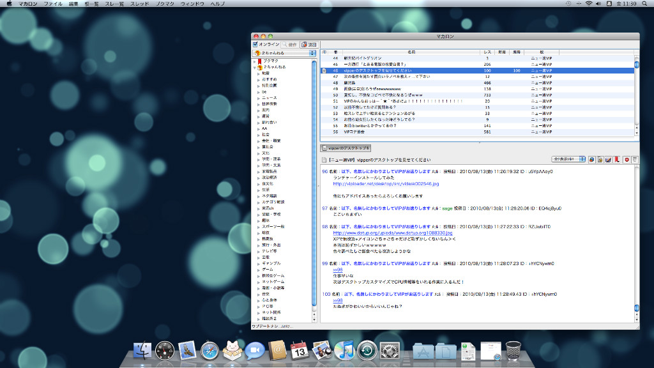Open the viploader.net desktop image link
The height and width of the screenshot is (368, 654).
[x=386, y=183]
